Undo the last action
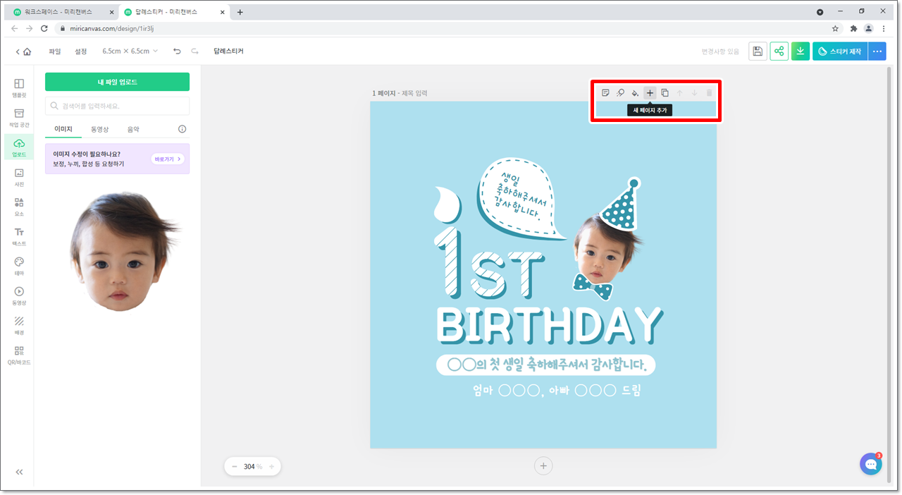The width and height of the screenshot is (902, 495). click(177, 51)
